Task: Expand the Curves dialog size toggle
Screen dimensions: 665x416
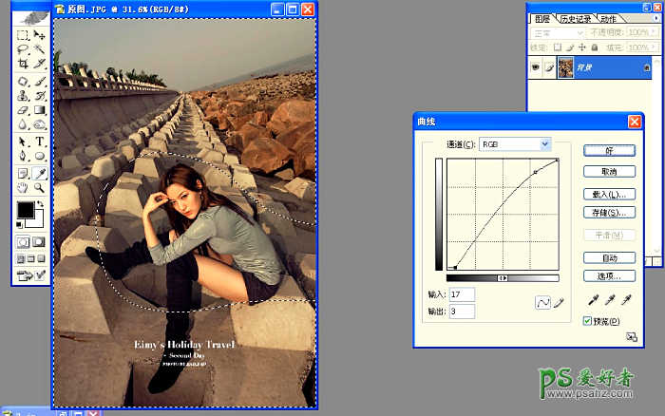Action: [632, 336]
